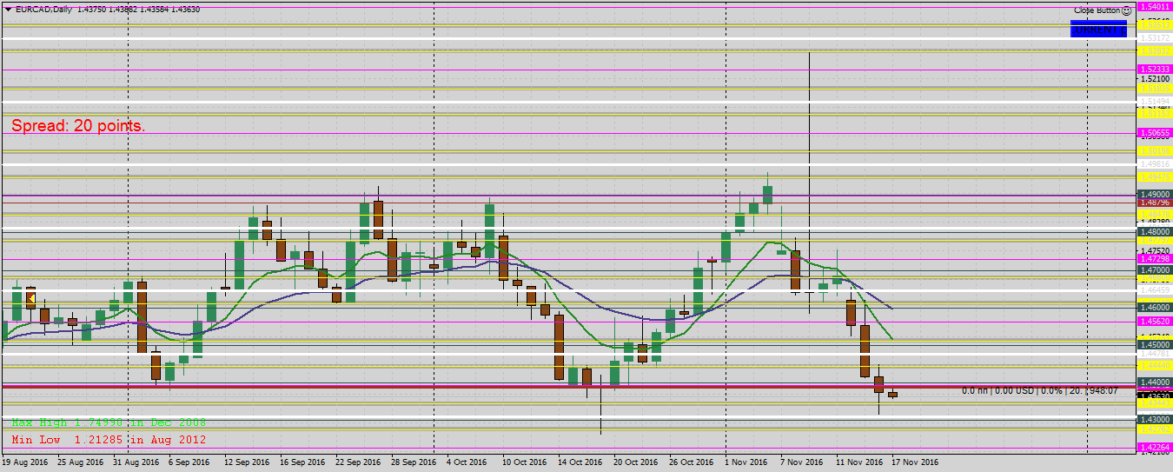This screenshot has height=472, width=1173.
Task: Click the '12 Sep 2016' date label
Action: (x=248, y=462)
